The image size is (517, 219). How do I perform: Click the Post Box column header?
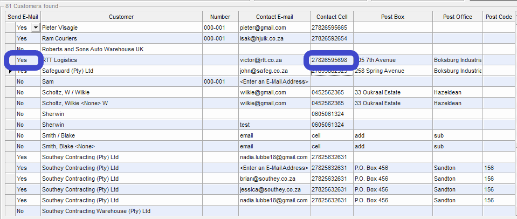(x=392, y=17)
